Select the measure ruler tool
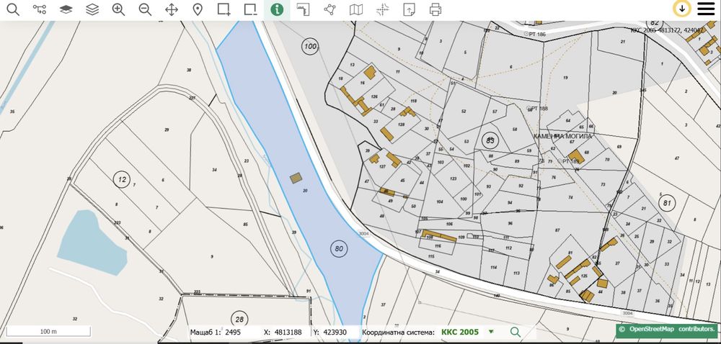 pos(303,9)
